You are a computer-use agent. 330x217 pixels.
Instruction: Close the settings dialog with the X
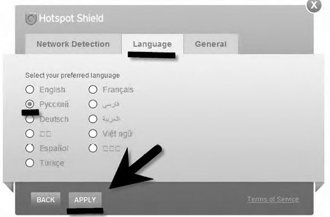pyautogui.click(x=314, y=5)
